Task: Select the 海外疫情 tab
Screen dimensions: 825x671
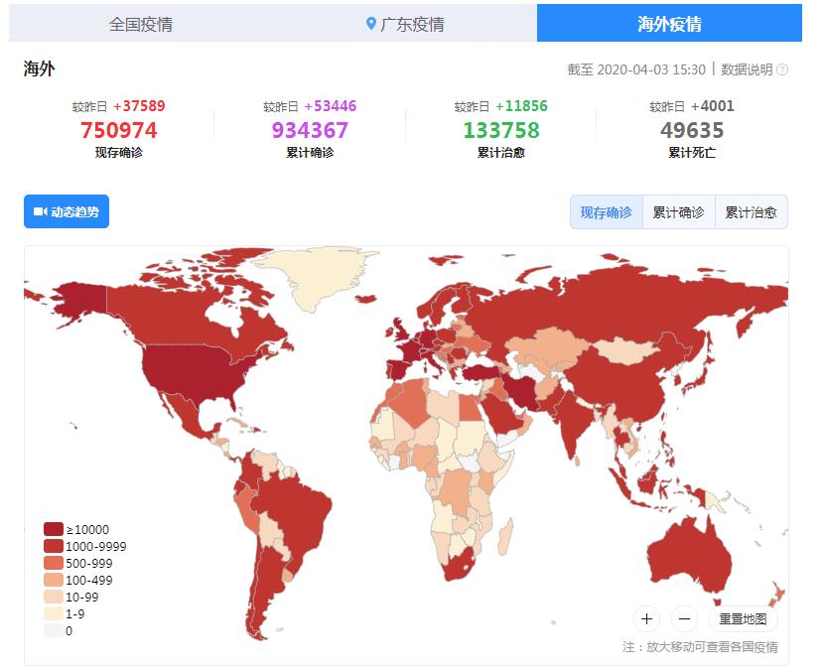Action: [x=669, y=24]
